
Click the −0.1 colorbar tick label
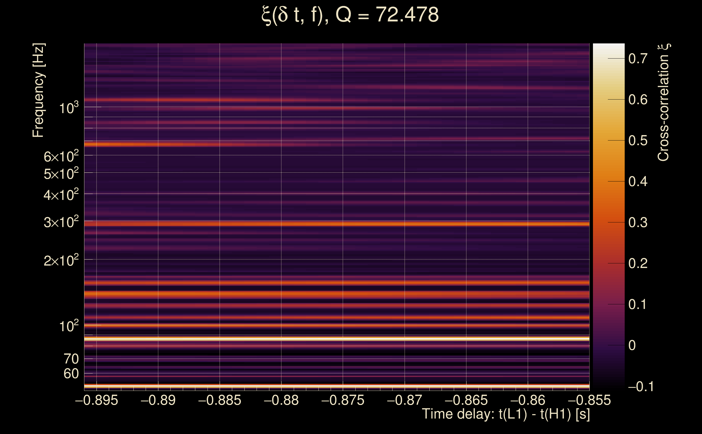pyautogui.click(x=641, y=387)
